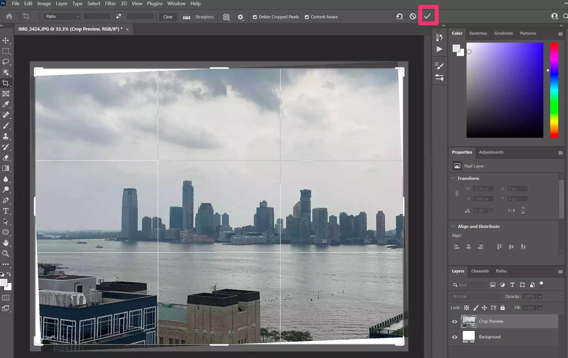Switch to the Adjustments tab

(x=491, y=152)
